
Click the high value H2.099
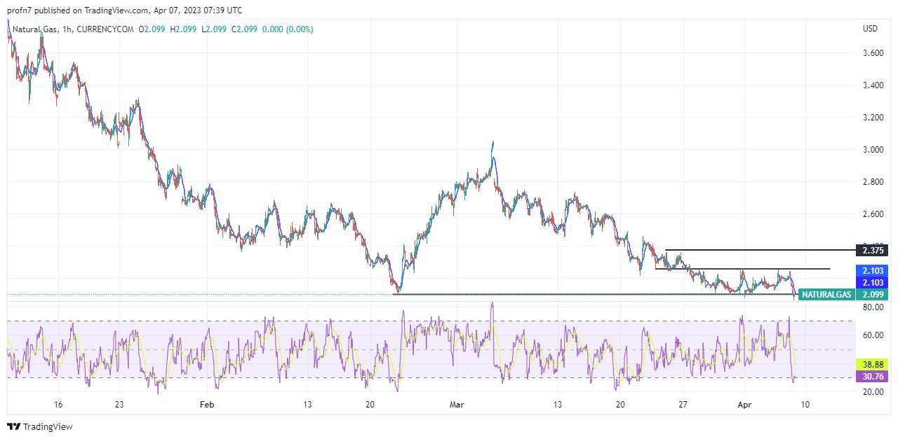[x=182, y=29]
